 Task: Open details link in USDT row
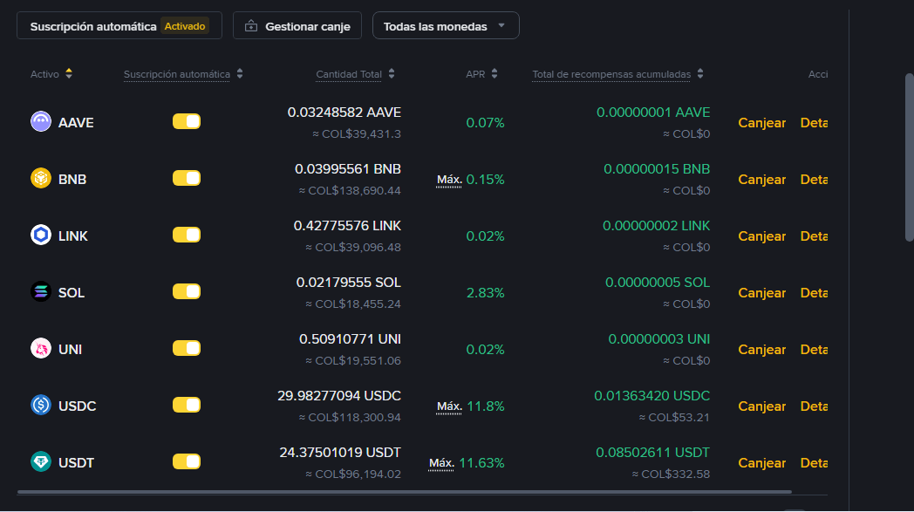click(814, 462)
